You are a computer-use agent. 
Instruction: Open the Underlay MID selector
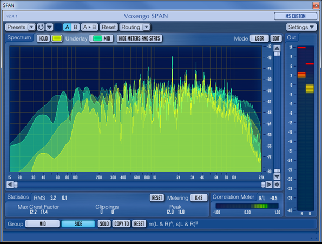coord(101,38)
